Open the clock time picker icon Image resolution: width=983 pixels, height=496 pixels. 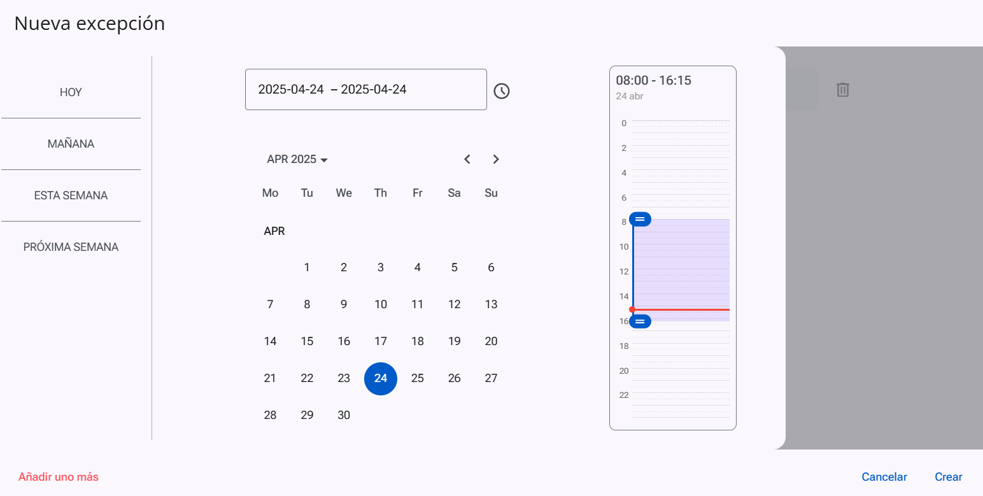pyautogui.click(x=502, y=91)
